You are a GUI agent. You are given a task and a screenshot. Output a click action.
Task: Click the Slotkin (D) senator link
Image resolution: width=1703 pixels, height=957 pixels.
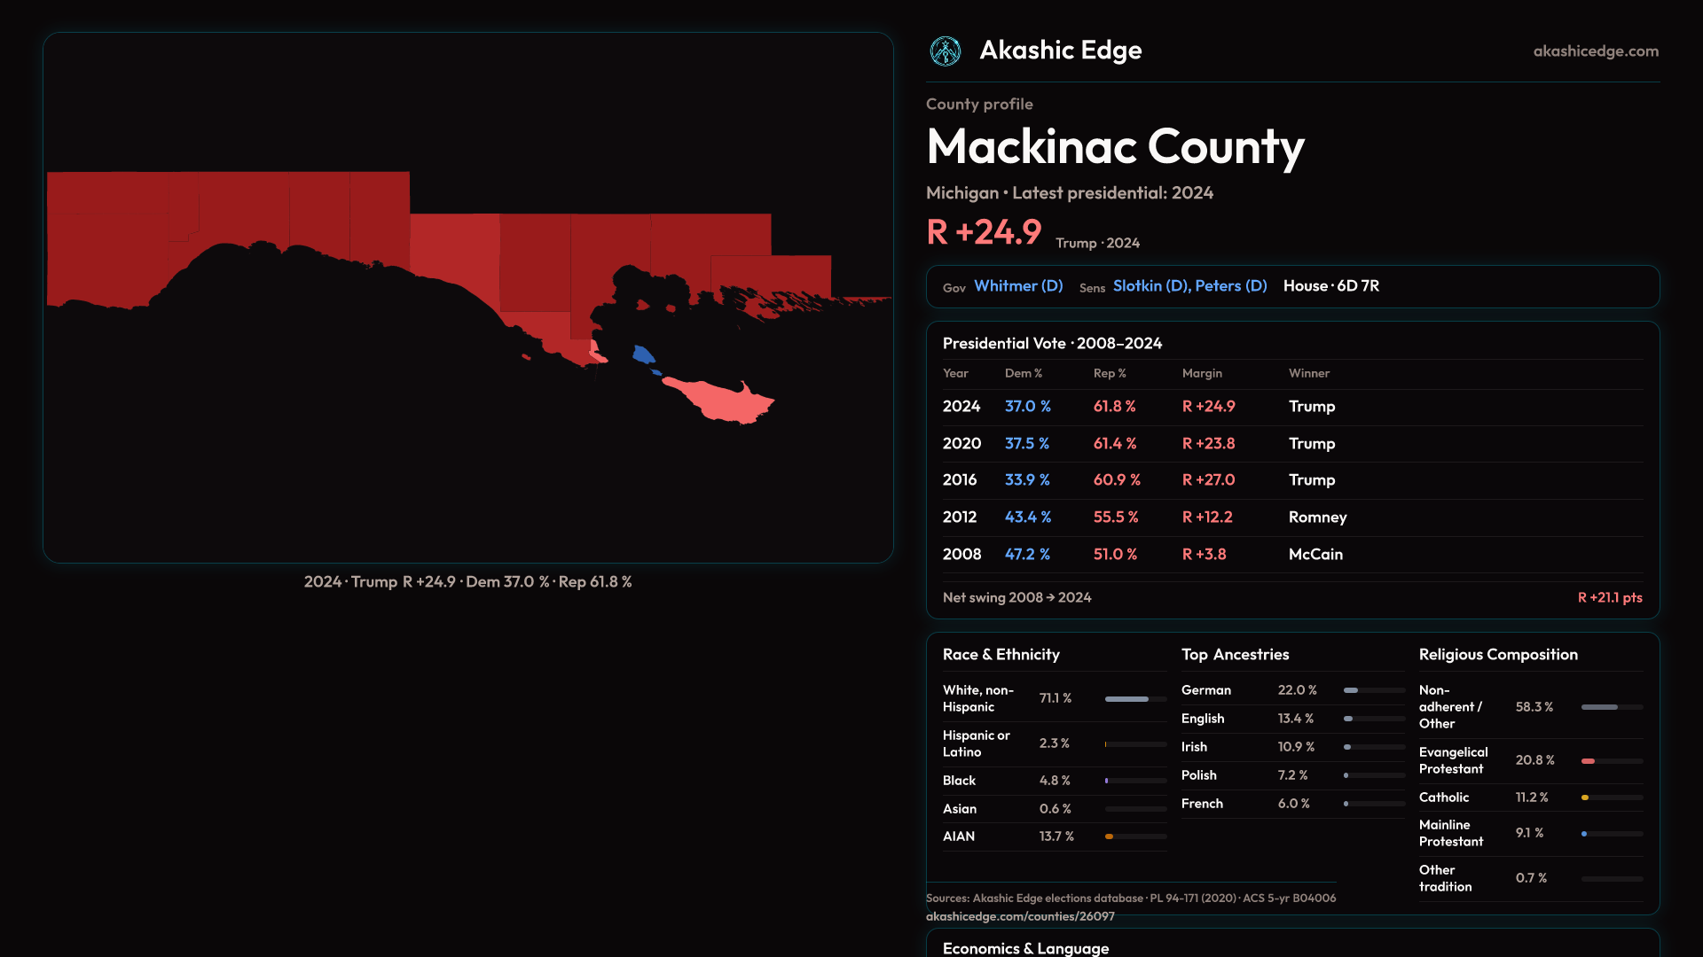(x=1150, y=286)
